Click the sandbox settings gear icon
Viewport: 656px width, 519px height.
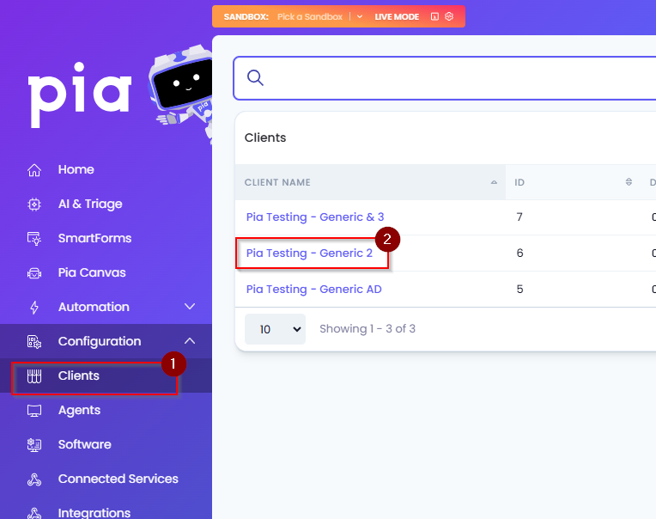(x=449, y=16)
